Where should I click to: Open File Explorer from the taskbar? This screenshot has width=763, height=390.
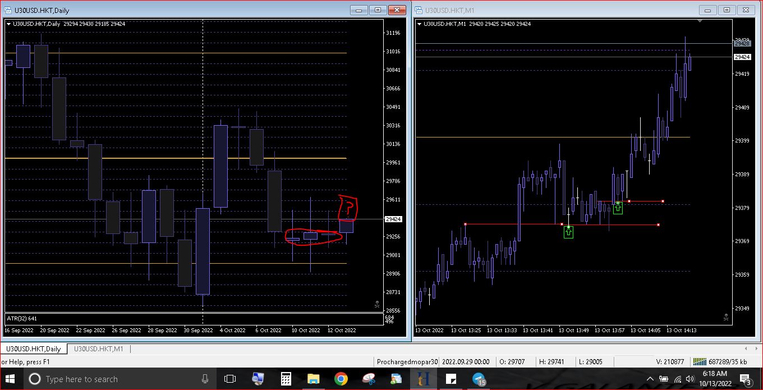(x=313, y=379)
